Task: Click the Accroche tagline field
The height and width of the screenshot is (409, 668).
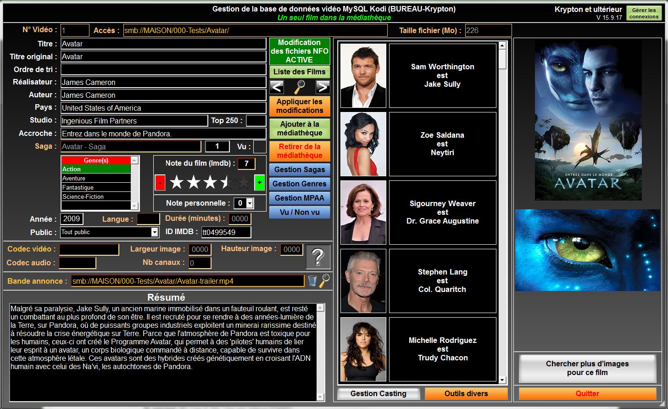Action: click(x=163, y=134)
